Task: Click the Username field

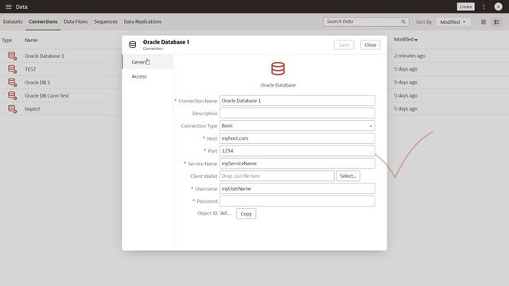Action: click(x=297, y=189)
